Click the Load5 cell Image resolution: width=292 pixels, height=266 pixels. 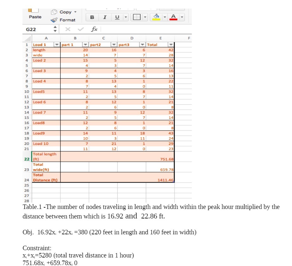(46, 91)
